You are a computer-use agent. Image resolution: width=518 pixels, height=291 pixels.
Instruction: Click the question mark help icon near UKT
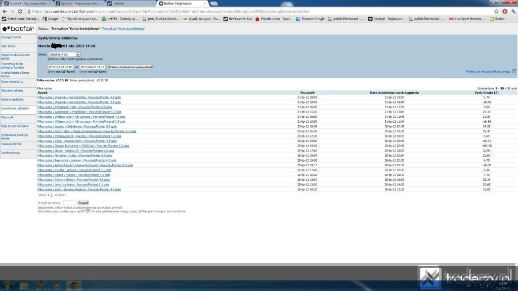(x=88, y=211)
